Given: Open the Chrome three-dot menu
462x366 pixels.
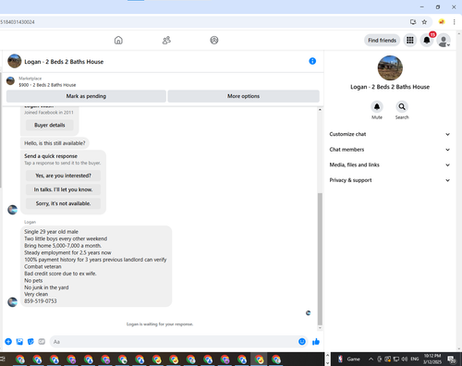Looking at the screenshot, I should tap(454, 22).
